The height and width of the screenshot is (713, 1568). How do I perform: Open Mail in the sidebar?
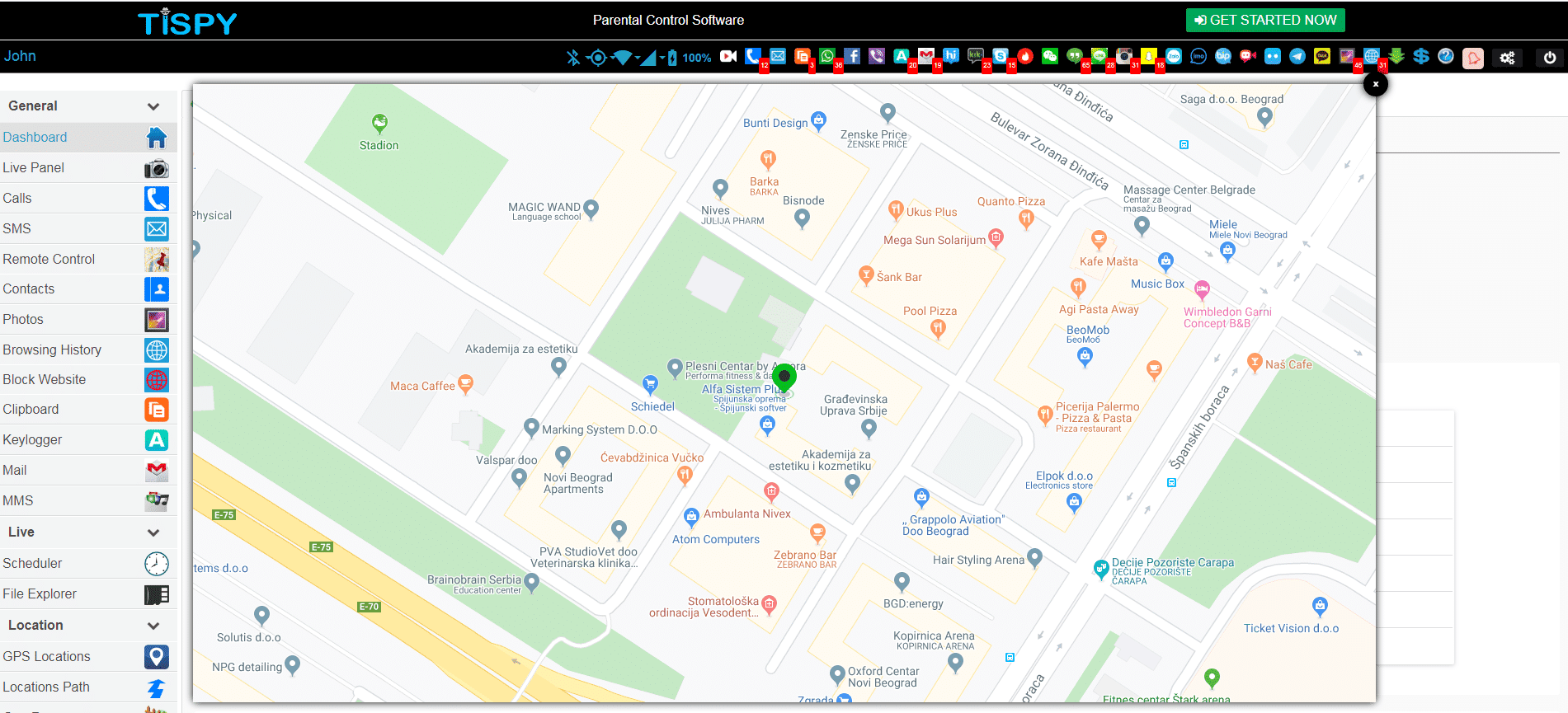click(88, 471)
